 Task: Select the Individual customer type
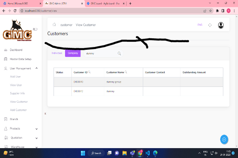pyautogui.click(x=57, y=53)
